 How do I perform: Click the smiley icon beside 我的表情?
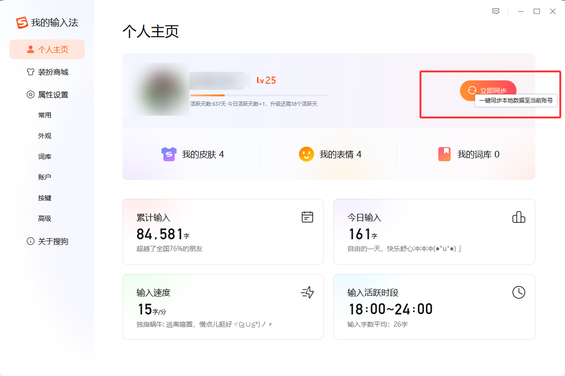click(x=306, y=154)
